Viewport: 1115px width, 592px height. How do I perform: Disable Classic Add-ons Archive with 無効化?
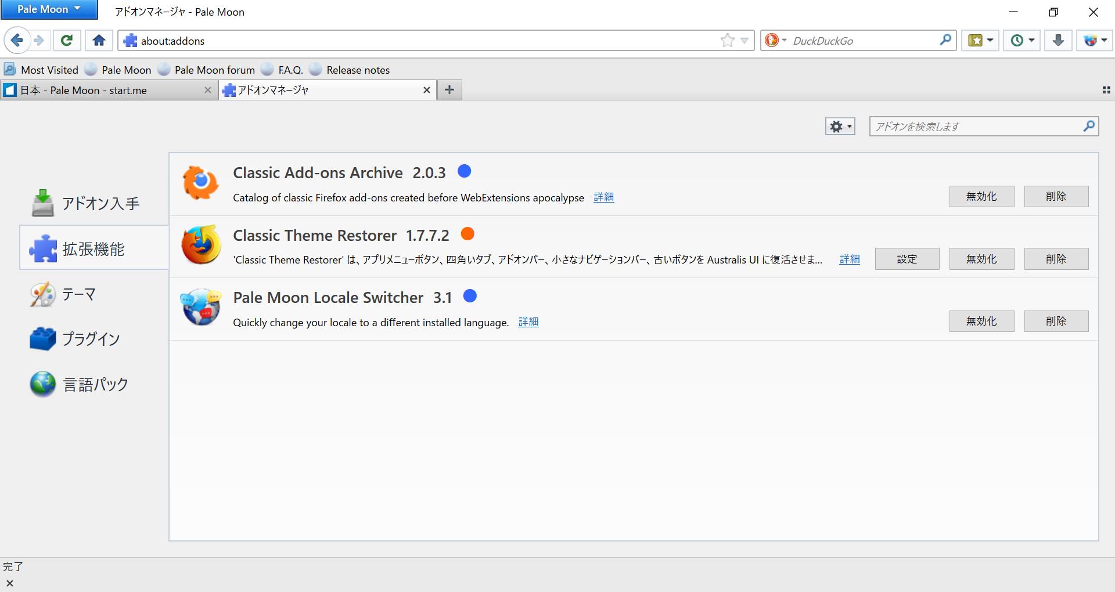[x=981, y=196]
